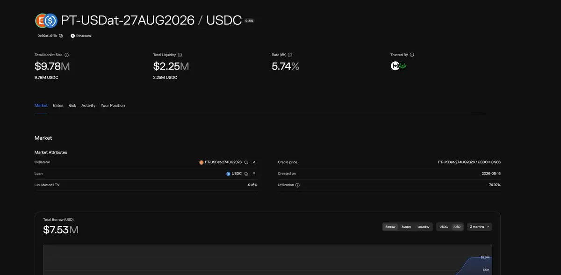Image resolution: width=561 pixels, height=275 pixels.
Task: Click the 91.5% LLTV badge in title
Action: pos(249,21)
